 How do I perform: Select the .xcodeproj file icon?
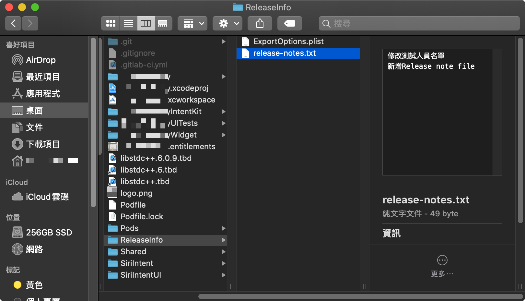(x=113, y=88)
